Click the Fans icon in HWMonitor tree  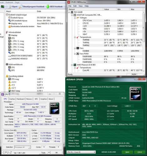tap(78, 48)
